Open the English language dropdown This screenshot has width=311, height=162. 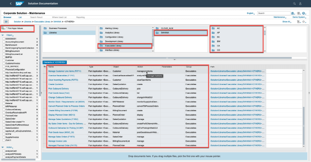pos(251,13)
